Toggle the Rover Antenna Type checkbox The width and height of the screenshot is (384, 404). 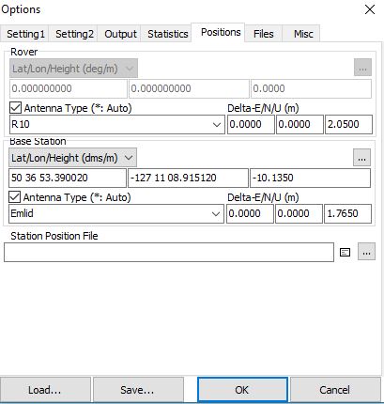click(x=15, y=108)
